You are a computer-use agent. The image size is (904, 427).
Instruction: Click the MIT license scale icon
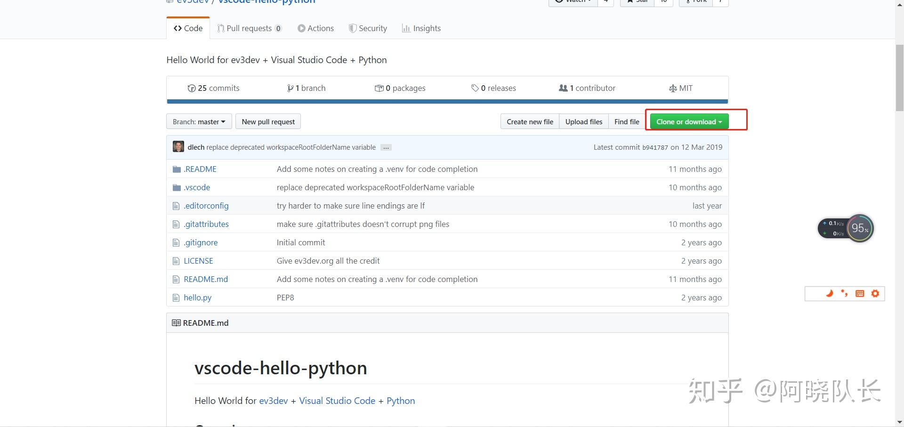672,88
